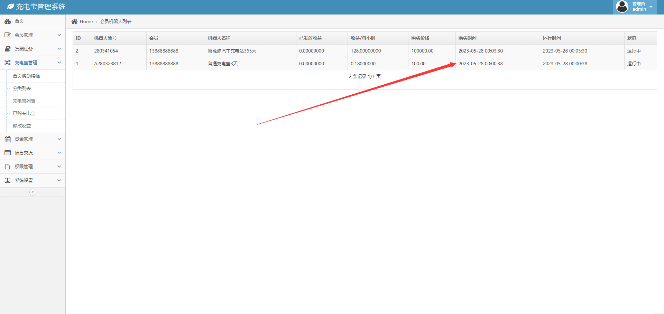Click the 首页 dashboard icon

coord(8,21)
